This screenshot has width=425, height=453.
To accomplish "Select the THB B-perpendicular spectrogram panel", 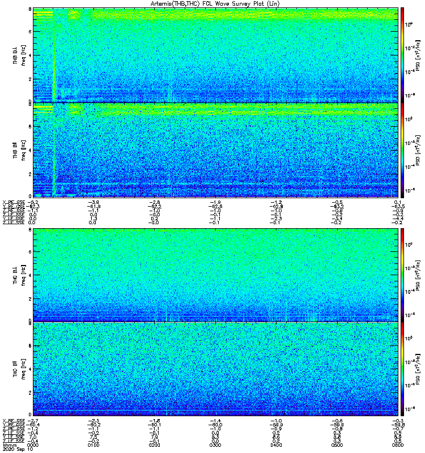I will coord(215,55).
